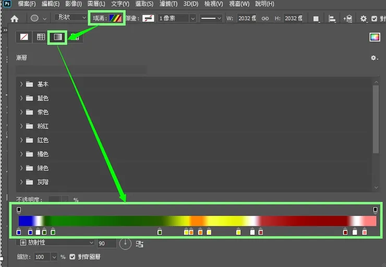Click the 縮放 scale field showing 100

tap(42, 257)
